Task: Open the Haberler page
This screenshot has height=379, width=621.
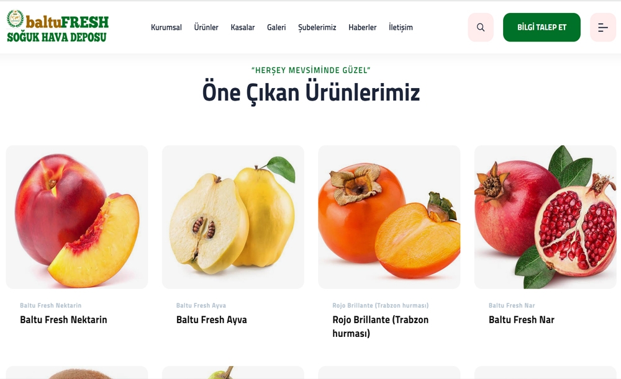Action: (363, 27)
